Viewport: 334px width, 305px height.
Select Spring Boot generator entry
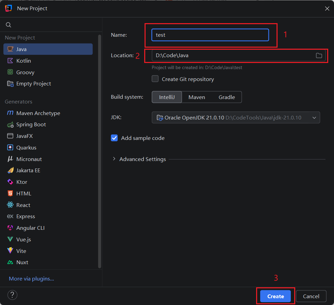click(48, 125)
